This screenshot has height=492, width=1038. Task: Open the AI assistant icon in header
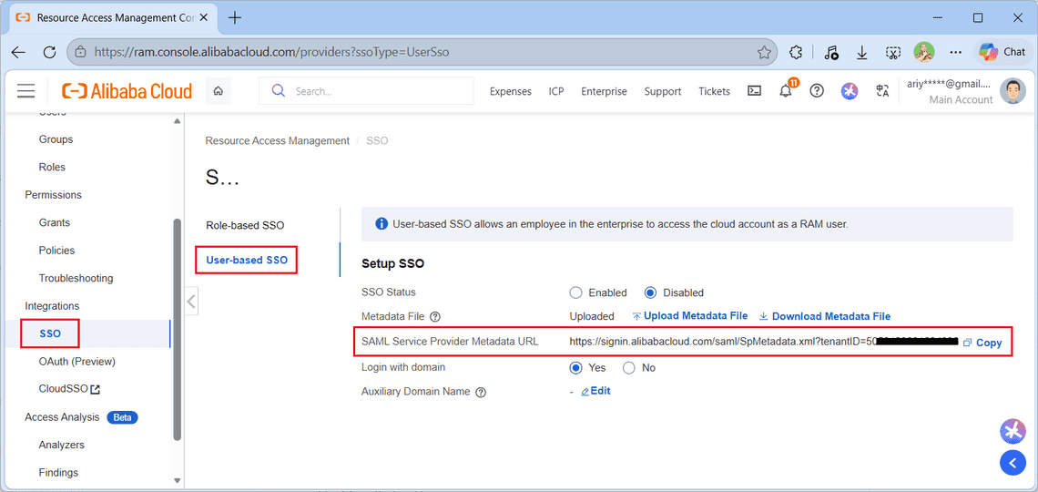pos(849,91)
